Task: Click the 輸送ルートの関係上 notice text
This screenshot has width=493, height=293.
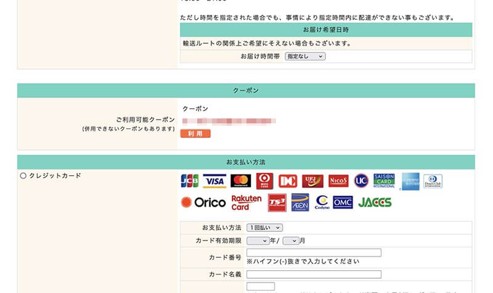Action: 267,43
